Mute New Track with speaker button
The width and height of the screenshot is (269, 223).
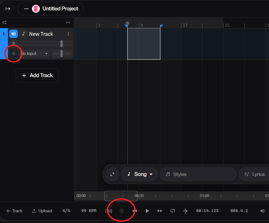[x=14, y=34]
